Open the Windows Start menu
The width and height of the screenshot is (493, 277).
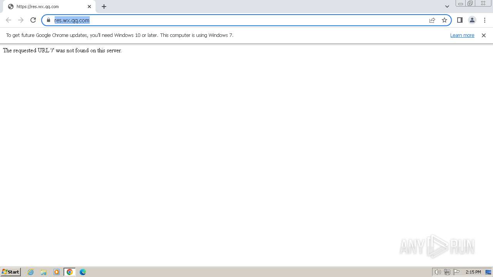tap(11, 272)
